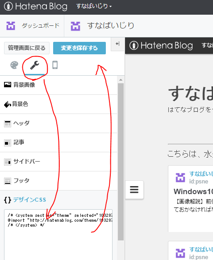Switch to the palette theme tab
The width and height of the screenshot is (213, 260).
14,65
